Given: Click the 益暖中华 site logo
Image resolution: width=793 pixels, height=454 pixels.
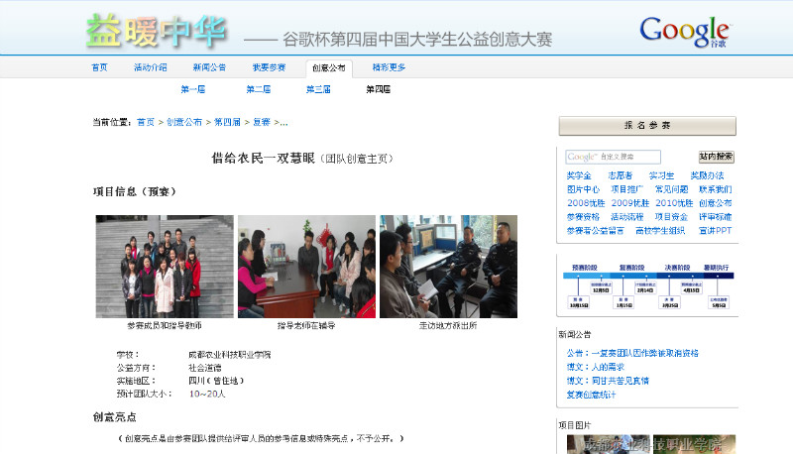Looking at the screenshot, I should (x=157, y=32).
